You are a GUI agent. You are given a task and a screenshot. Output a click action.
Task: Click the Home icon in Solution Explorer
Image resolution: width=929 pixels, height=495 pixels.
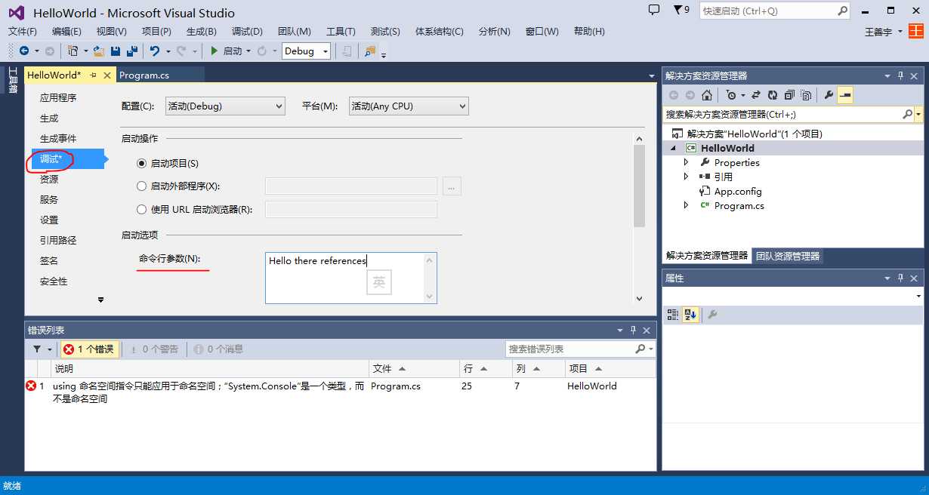(706, 95)
